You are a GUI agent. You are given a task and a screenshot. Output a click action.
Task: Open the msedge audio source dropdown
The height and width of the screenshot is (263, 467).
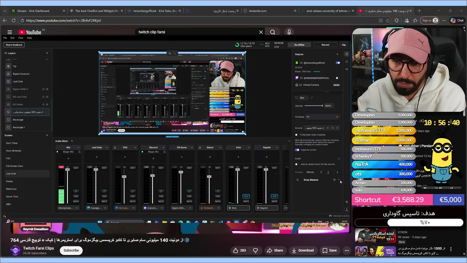tap(97, 208)
